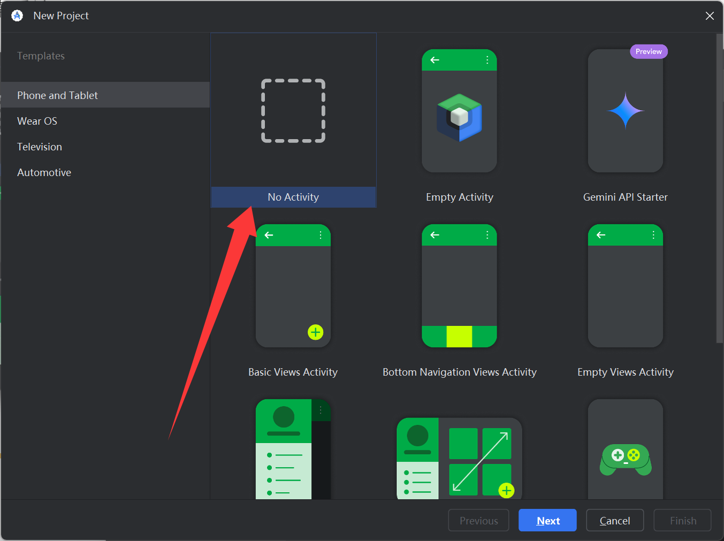The image size is (724, 541).
Task: Pick the Gemini API Starter sparkle icon
Action: 625,111
